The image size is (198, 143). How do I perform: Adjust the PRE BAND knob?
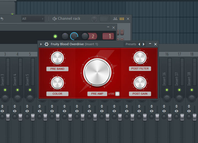click(57, 58)
